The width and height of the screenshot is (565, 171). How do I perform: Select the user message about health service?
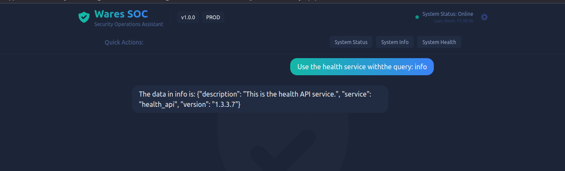pos(362,67)
